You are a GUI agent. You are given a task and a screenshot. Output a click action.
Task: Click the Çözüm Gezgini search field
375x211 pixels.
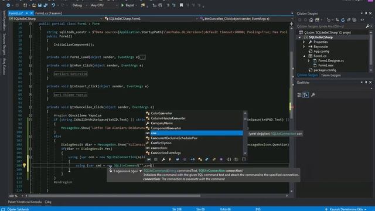[x=330, y=26]
